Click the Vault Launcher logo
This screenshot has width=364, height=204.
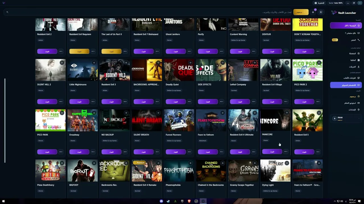pyautogui.click(x=334, y=13)
